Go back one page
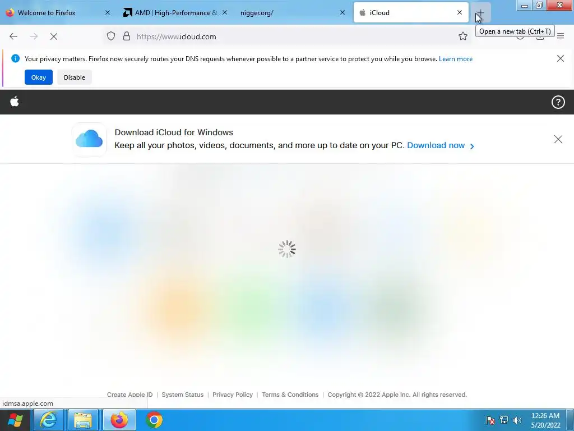This screenshot has width=574, height=431. coord(13,36)
